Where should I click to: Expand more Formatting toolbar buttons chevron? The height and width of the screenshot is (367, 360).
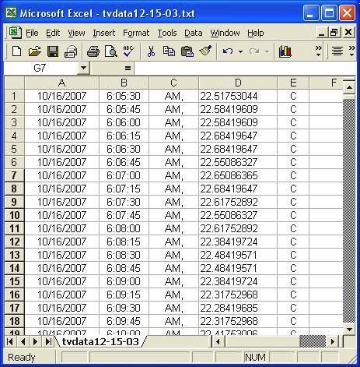pyautogui.click(x=351, y=51)
